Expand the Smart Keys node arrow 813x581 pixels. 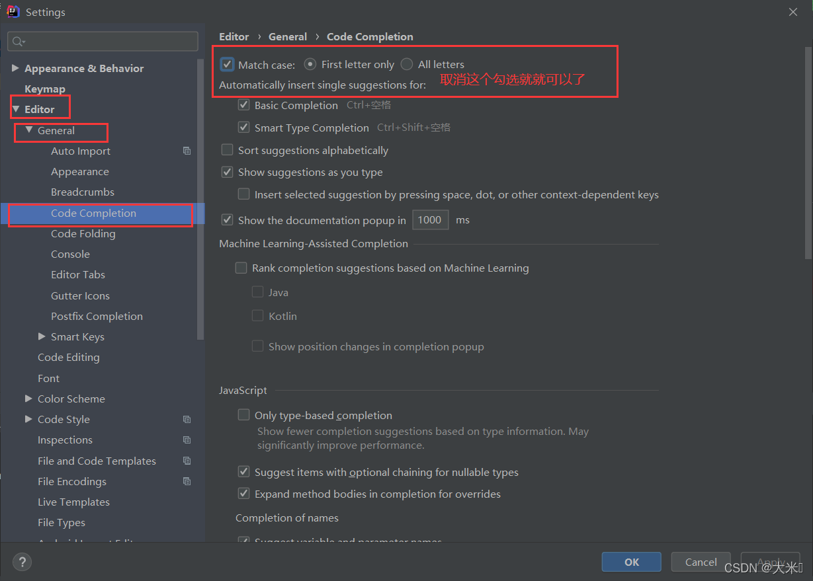42,337
